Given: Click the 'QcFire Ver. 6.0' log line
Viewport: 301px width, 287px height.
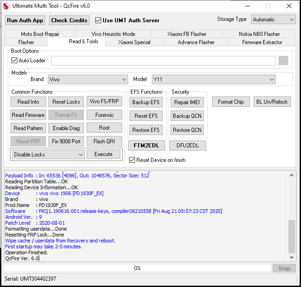Looking at the screenshot, I should click(x=22, y=258).
